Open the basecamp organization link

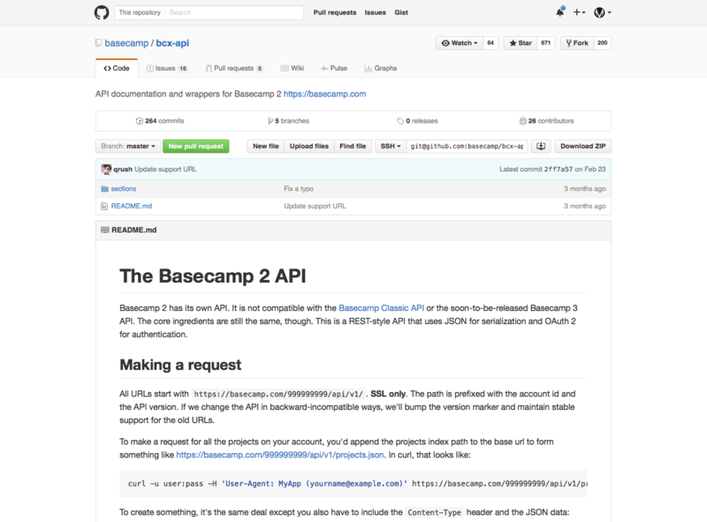click(x=126, y=42)
